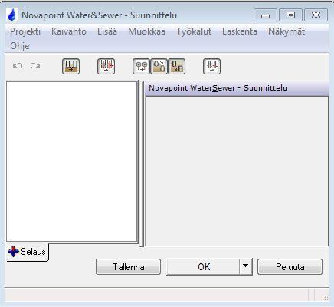Click the rectangle-to-rectangle conversion toolbar icon
This screenshot has height=307, width=334.
click(176, 67)
